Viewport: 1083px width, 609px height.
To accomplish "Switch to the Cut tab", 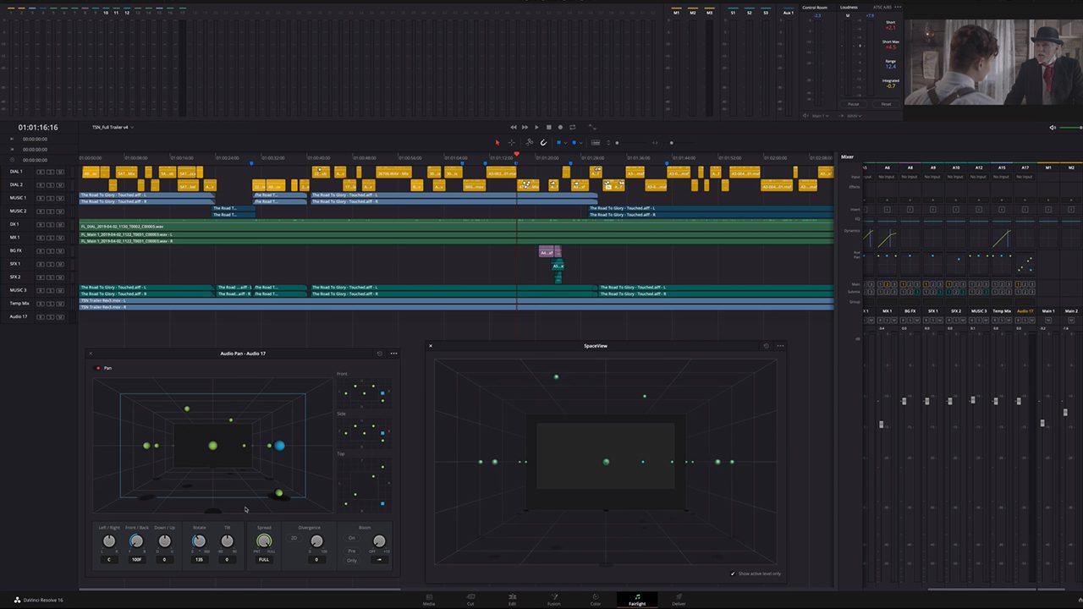I will click(x=470, y=601).
